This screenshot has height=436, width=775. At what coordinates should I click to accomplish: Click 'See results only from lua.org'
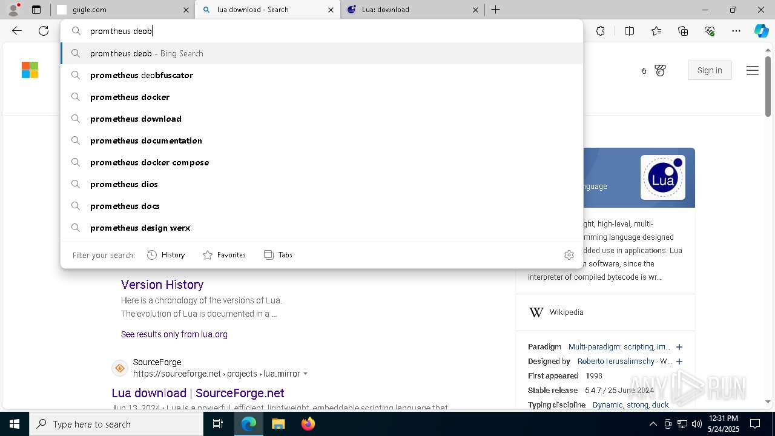pos(174,334)
